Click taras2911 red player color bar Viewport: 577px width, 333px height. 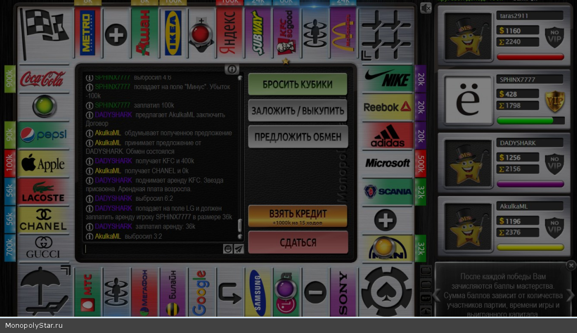click(530, 57)
